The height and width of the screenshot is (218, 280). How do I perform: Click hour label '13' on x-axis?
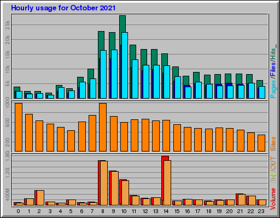156,211
